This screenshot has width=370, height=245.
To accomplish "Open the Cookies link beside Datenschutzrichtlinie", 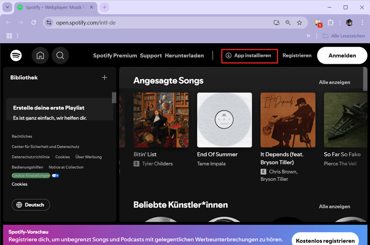I will pyautogui.click(x=62, y=157).
